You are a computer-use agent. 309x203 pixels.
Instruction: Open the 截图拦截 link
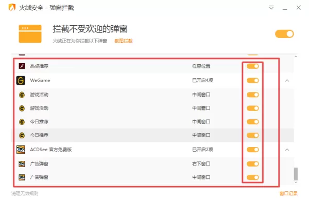[x=124, y=41]
